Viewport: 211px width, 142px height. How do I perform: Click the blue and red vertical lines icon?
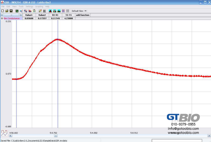[x=63, y=11]
